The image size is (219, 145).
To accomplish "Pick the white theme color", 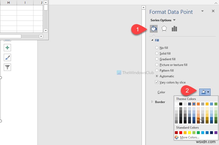I will [x=176, y=104].
